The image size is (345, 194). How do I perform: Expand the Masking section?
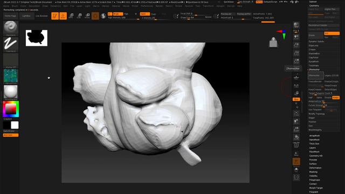coord(313,172)
